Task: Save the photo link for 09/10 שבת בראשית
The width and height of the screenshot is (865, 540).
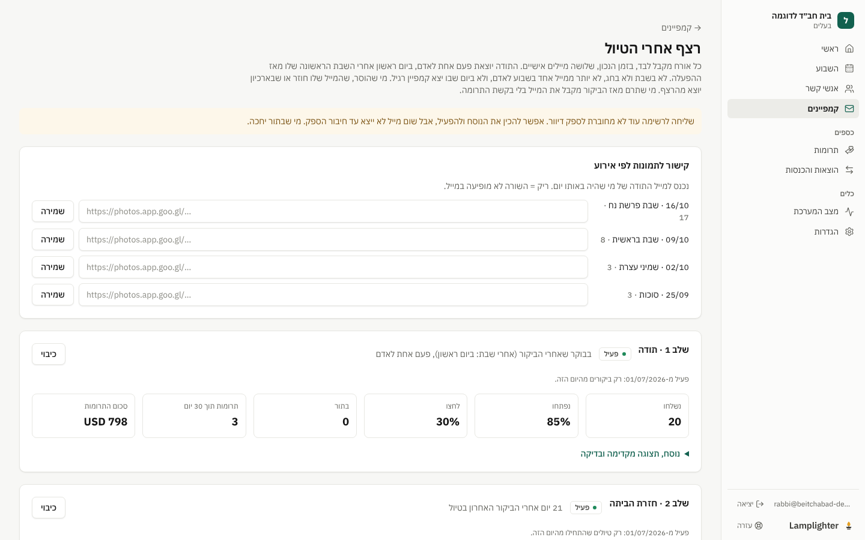Action: (x=53, y=239)
